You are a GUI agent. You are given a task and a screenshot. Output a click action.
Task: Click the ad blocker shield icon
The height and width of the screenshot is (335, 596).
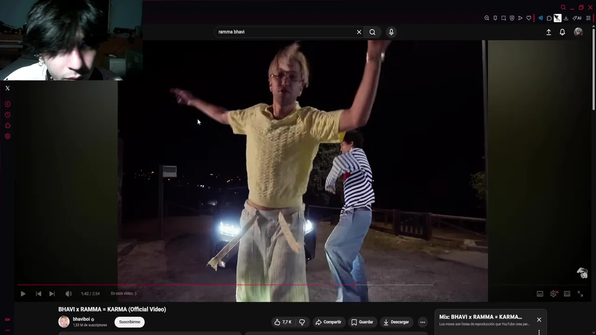coord(512,18)
